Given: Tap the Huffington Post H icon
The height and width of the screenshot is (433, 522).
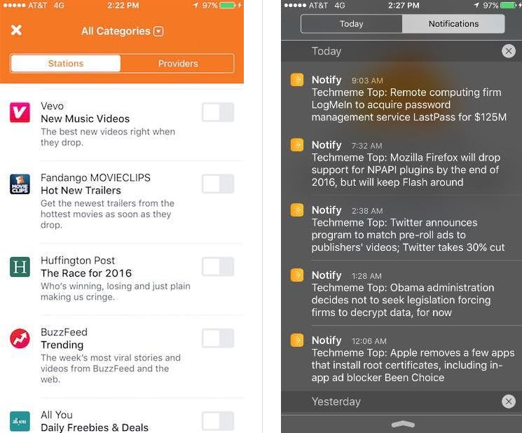Looking at the screenshot, I should [20, 267].
